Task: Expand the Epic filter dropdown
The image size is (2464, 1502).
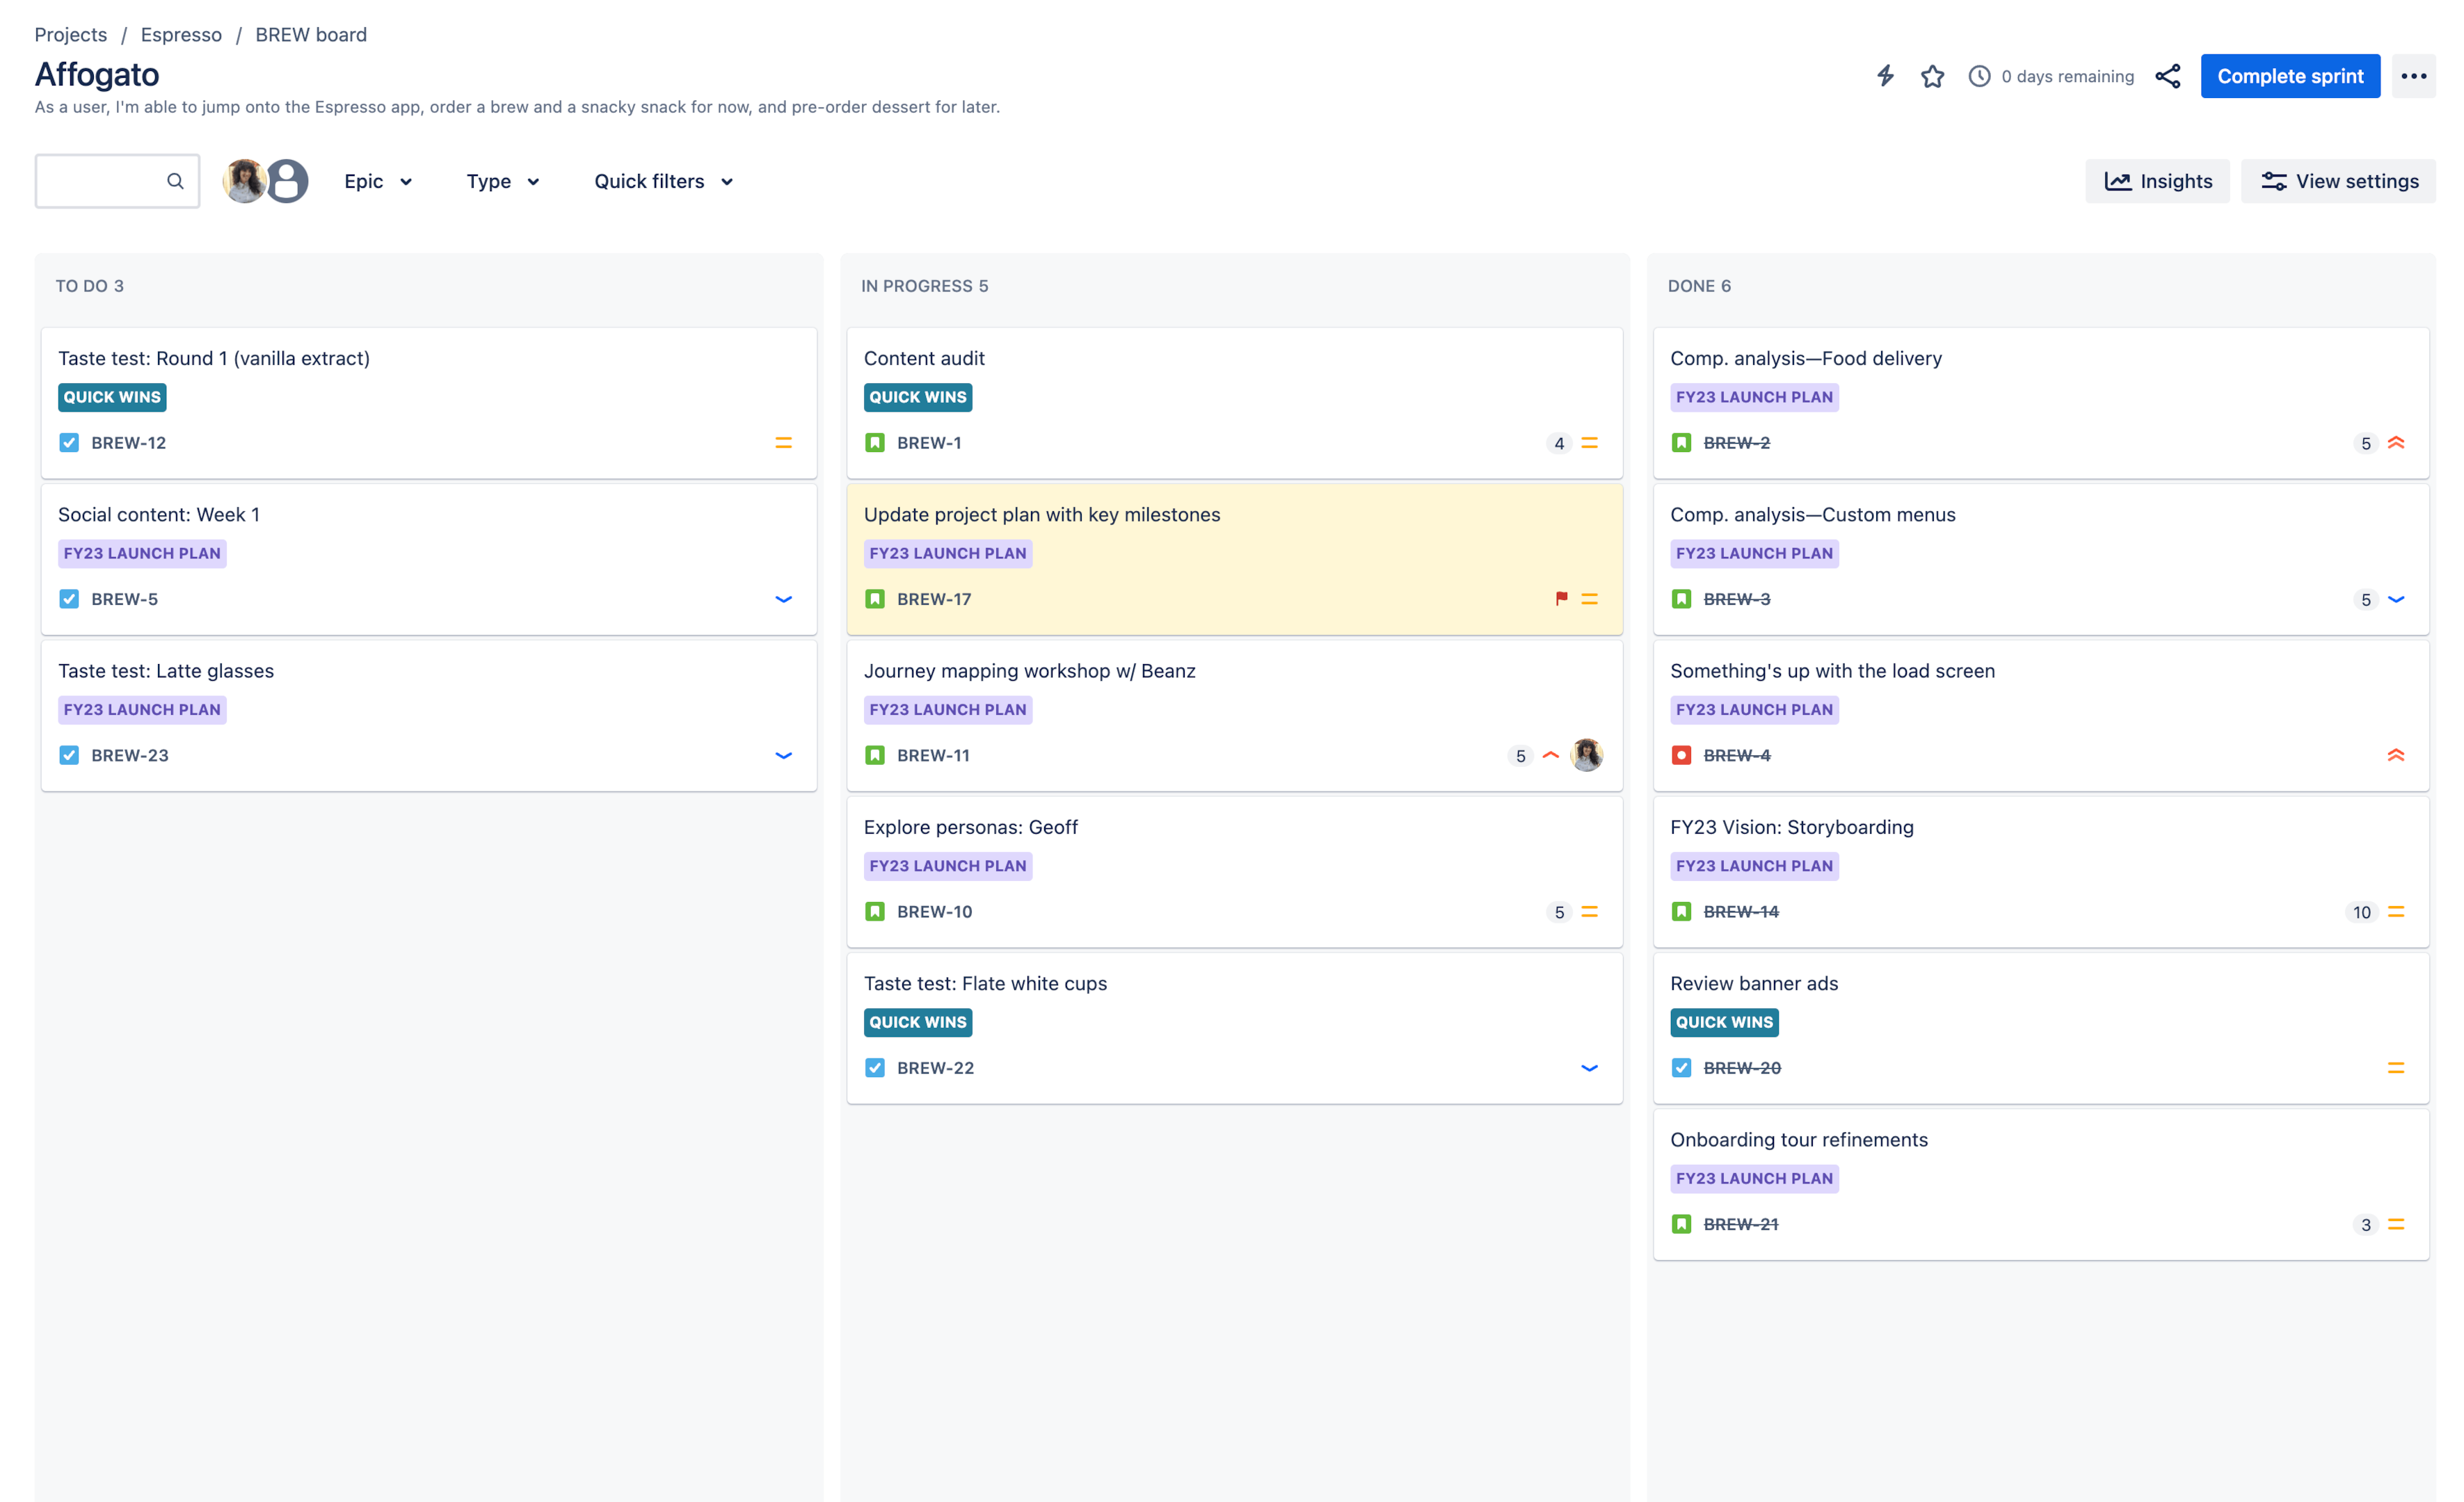Action: point(376,179)
